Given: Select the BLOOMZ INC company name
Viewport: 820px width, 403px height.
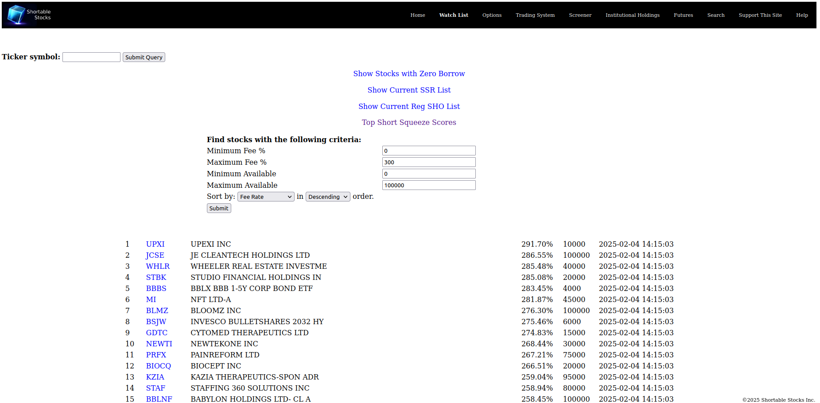Looking at the screenshot, I should point(216,310).
